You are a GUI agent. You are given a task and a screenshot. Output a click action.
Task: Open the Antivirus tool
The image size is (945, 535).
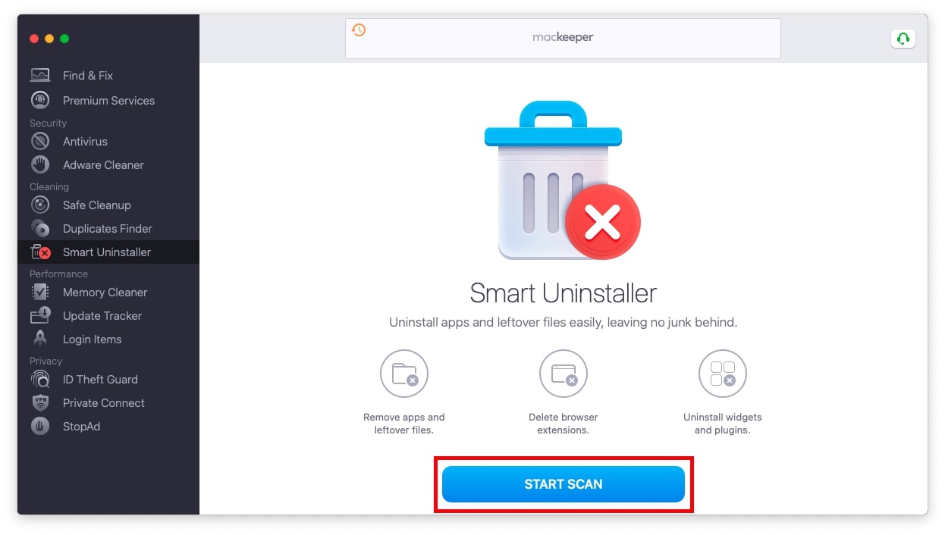tap(85, 141)
